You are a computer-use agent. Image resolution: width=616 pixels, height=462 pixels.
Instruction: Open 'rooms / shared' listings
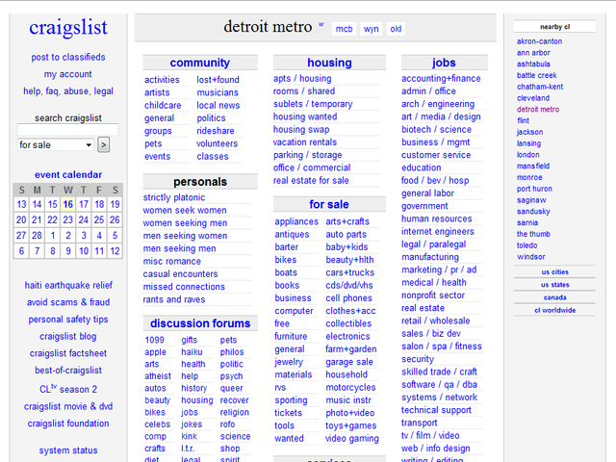click(304, 91)
